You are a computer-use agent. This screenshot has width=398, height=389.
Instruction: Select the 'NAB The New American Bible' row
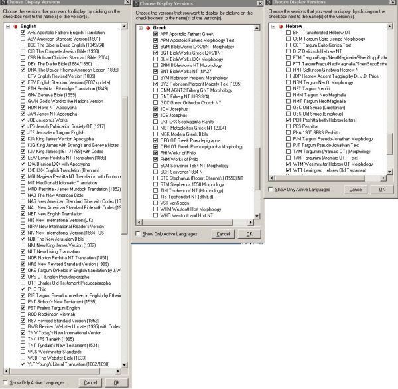pyautogui.click(x=55, y=195)
